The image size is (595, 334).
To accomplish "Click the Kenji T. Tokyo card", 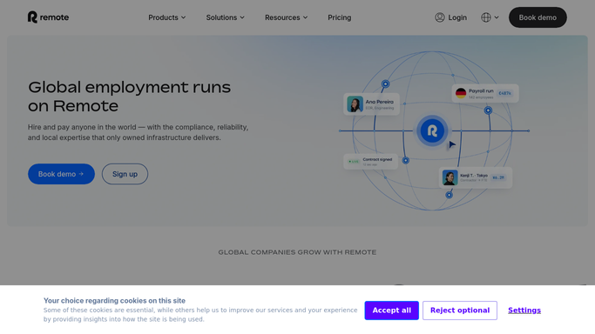I will [476, 177].
